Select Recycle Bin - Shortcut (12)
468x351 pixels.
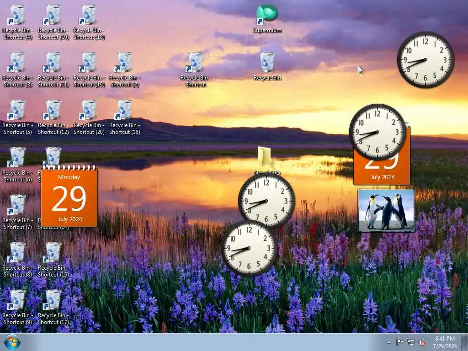pyautogui.click(x=53, y=117)
